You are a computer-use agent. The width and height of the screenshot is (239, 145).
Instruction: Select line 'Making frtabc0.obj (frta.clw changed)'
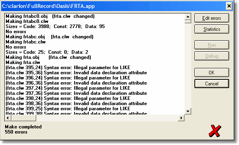[x=50, y=16]
